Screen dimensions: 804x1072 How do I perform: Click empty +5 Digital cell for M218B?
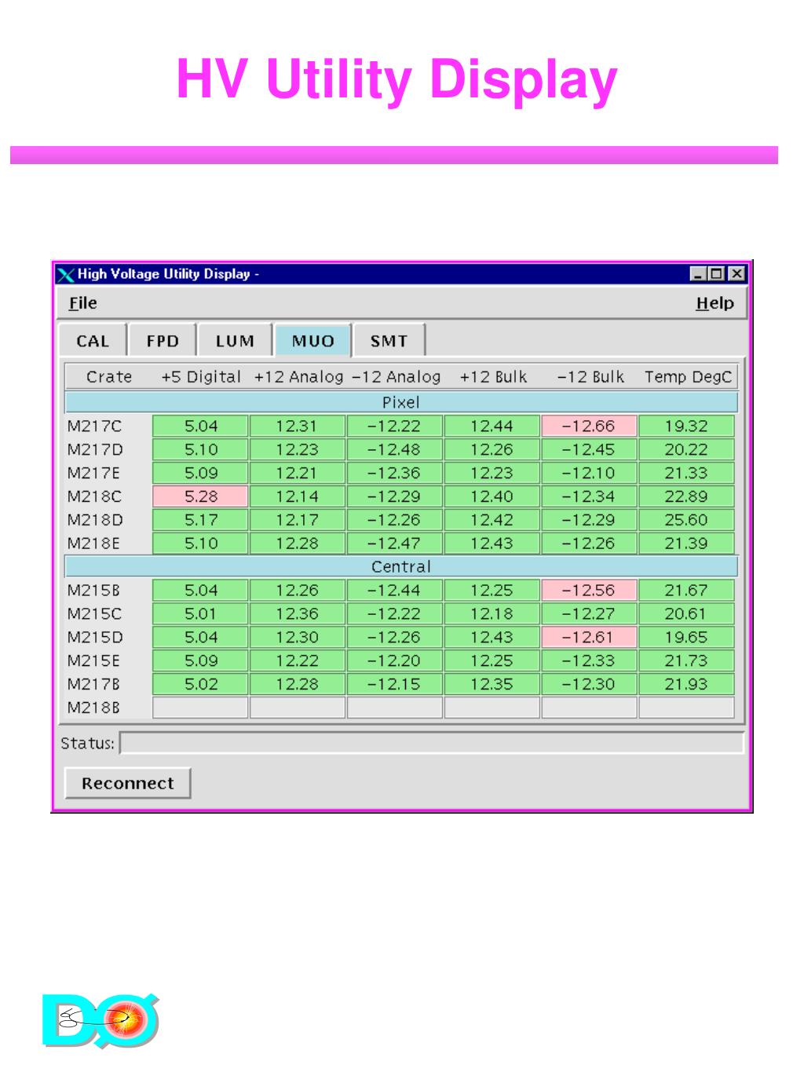click(200, 708)
